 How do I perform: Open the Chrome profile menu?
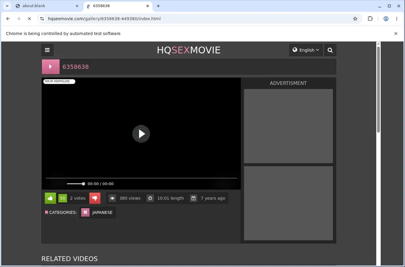[386, 19]
